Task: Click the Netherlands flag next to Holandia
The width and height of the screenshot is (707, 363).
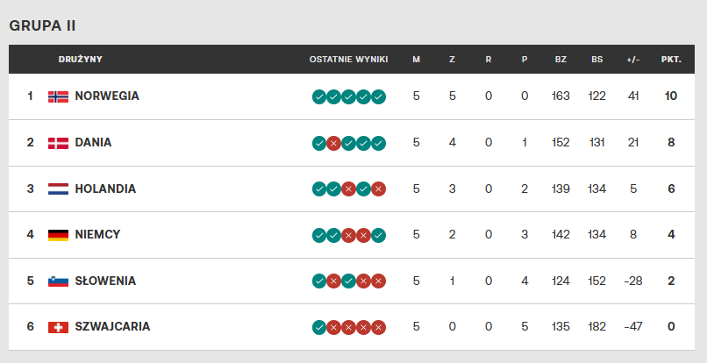Action: tap(58, 189)
